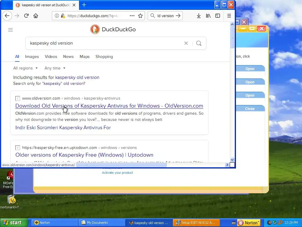This screenshot has width=302, height=227.
Task: Click the magnifier in the Firefox search box
Action: pos(152,16)
